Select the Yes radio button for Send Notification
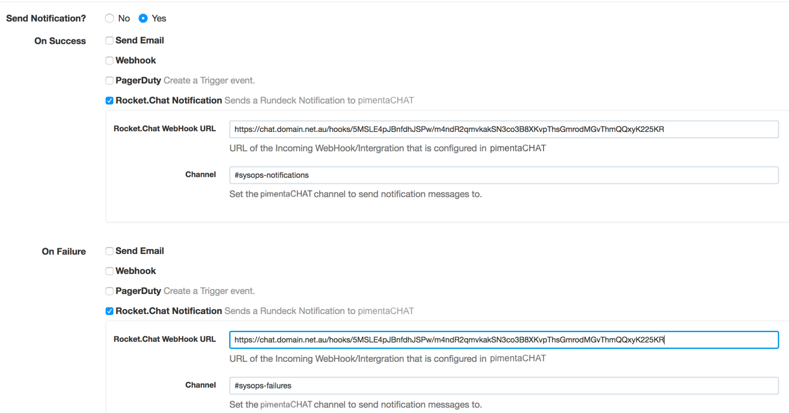This screenshot has height=413, width=789. [143, 19]
